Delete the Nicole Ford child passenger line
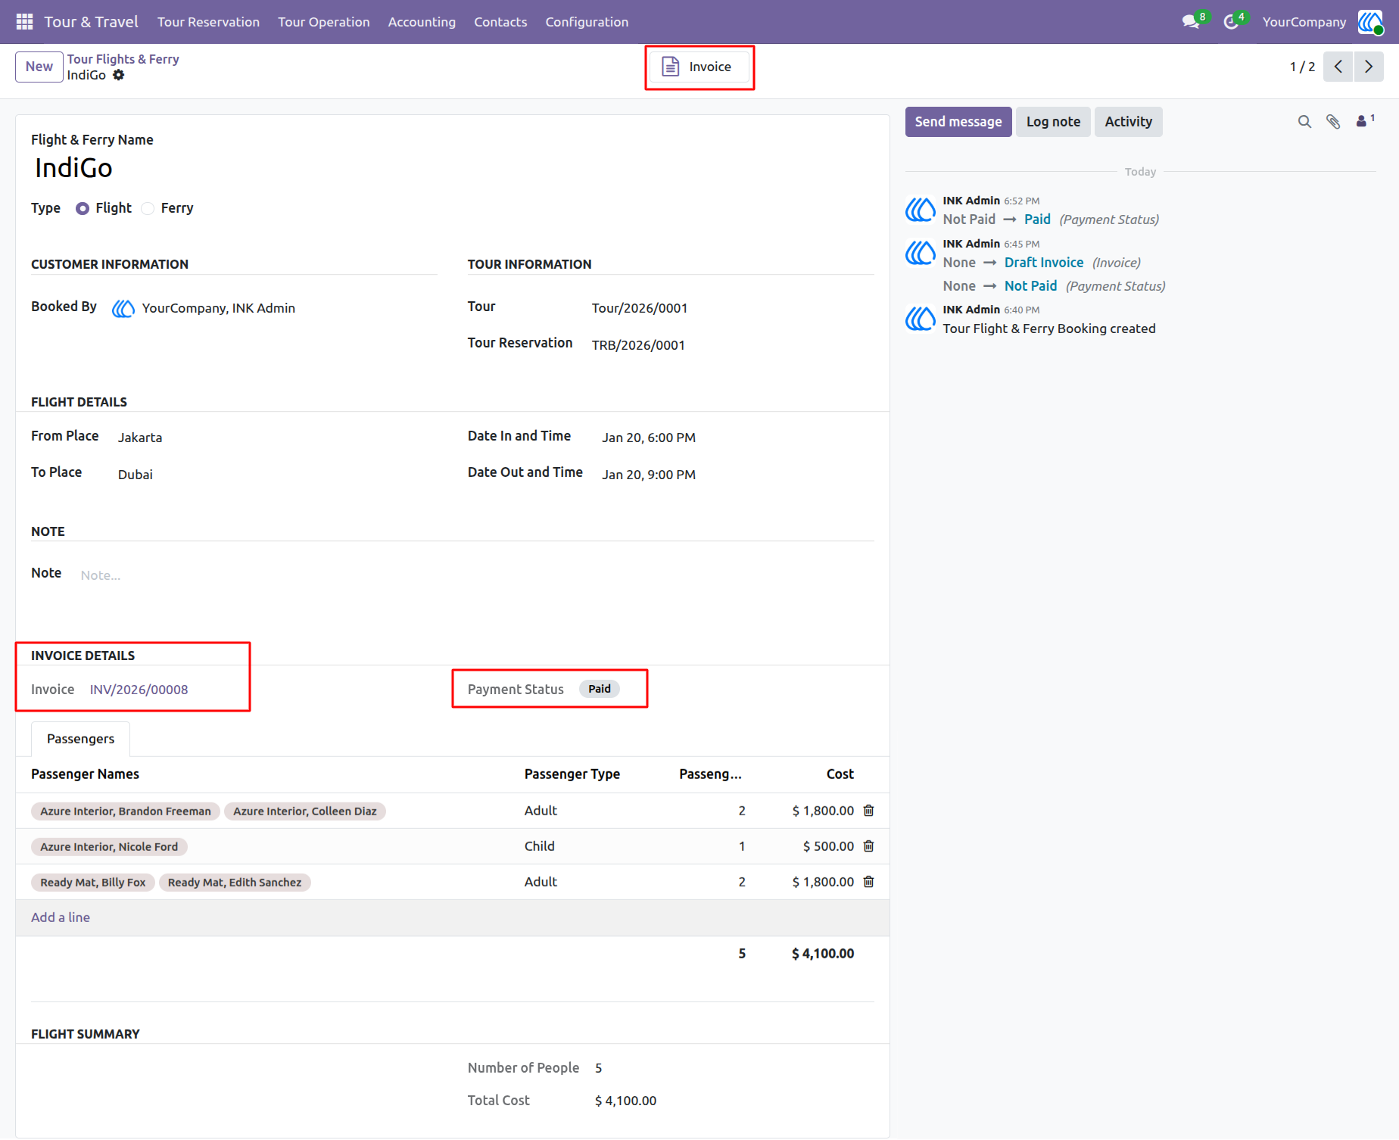 pyautogui.click(x=869, y=846)
